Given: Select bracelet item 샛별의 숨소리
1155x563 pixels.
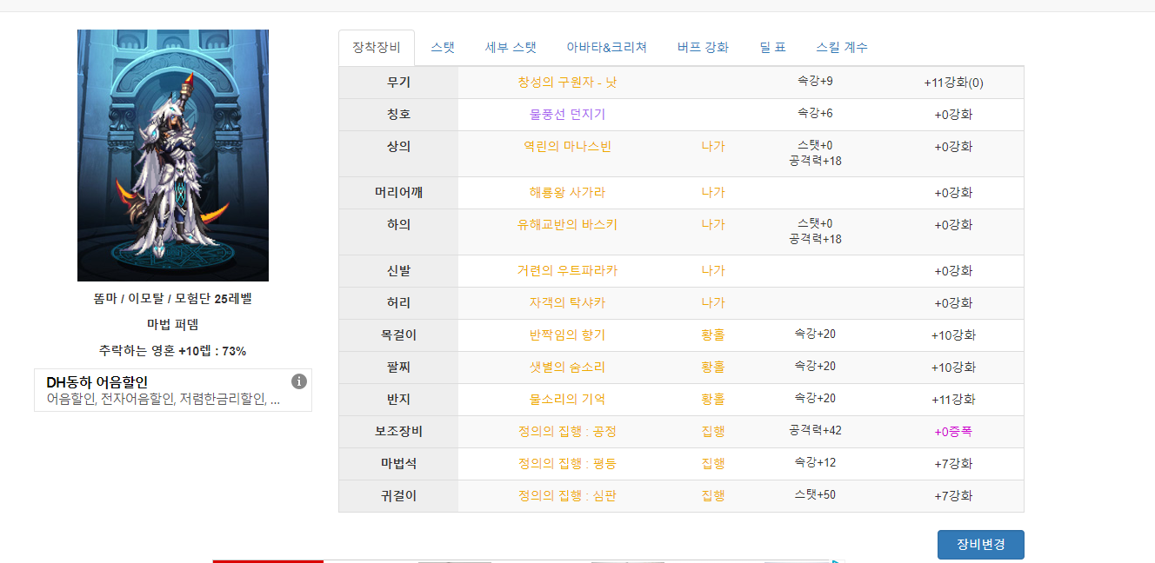Looking at the screenshot, I should [x=567, y=368].
